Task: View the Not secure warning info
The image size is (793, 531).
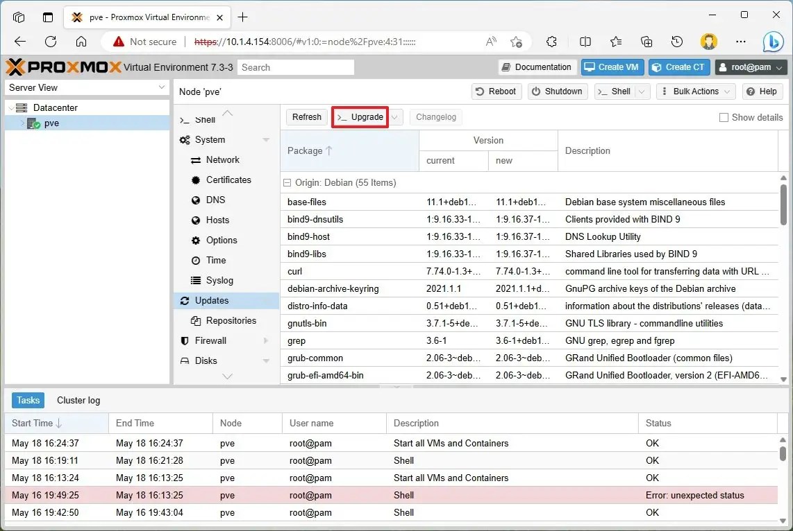Action: coord(144,42)
